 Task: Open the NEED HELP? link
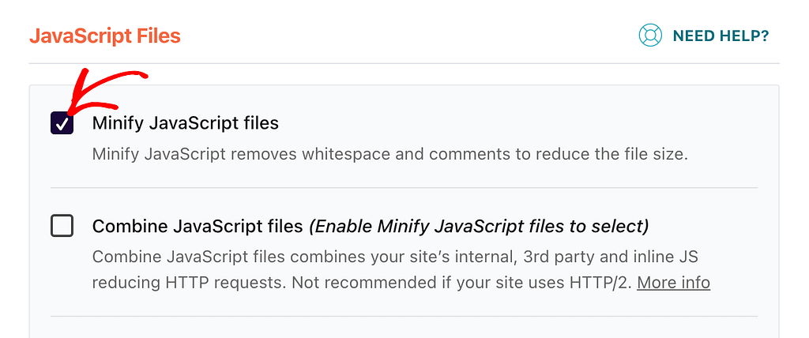pos(721,36)
